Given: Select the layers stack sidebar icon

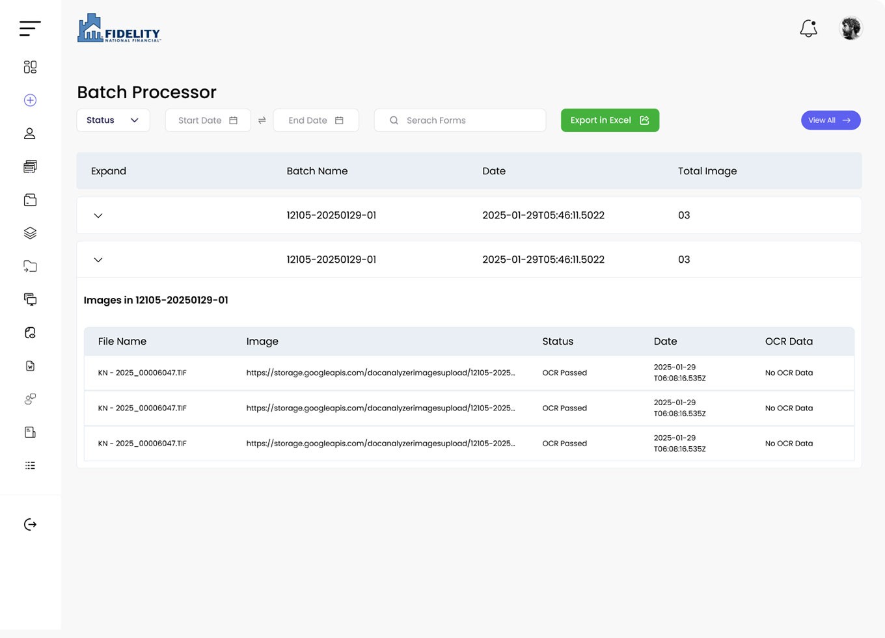Looking at the screenshot, I should (x=30, y=233).
